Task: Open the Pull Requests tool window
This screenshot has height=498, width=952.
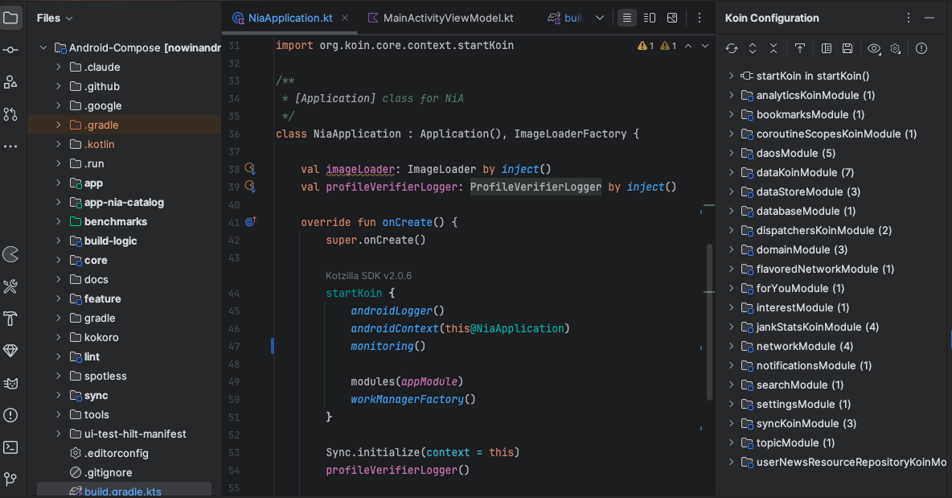Action: coord(10,114)
